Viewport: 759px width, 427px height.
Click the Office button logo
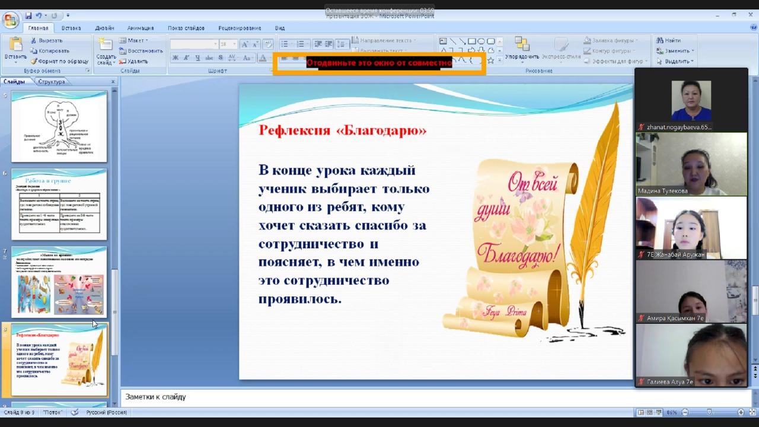click(x=11, y=20)
